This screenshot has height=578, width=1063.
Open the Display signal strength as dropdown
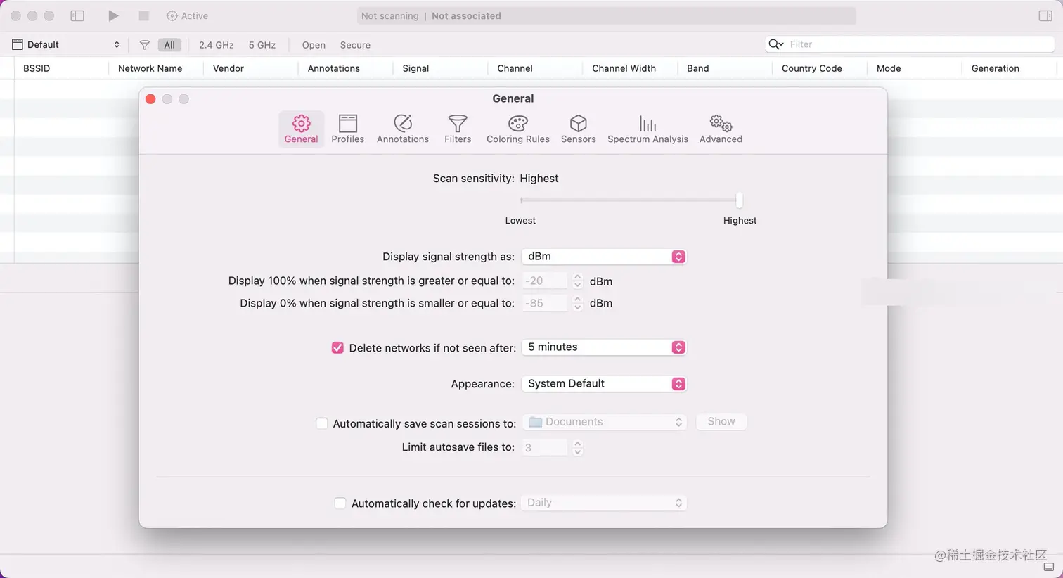click(x=604, y=257)
